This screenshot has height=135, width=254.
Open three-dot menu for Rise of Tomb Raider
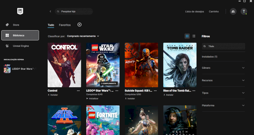(x=194, y=91)
